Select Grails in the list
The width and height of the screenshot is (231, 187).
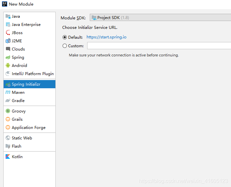[x=29, y=119]
